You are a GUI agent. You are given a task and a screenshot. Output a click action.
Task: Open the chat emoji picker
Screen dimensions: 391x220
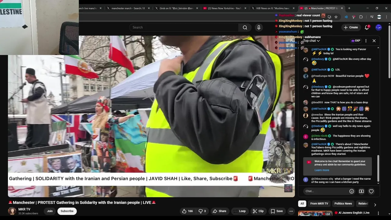[x=352, y=191]
